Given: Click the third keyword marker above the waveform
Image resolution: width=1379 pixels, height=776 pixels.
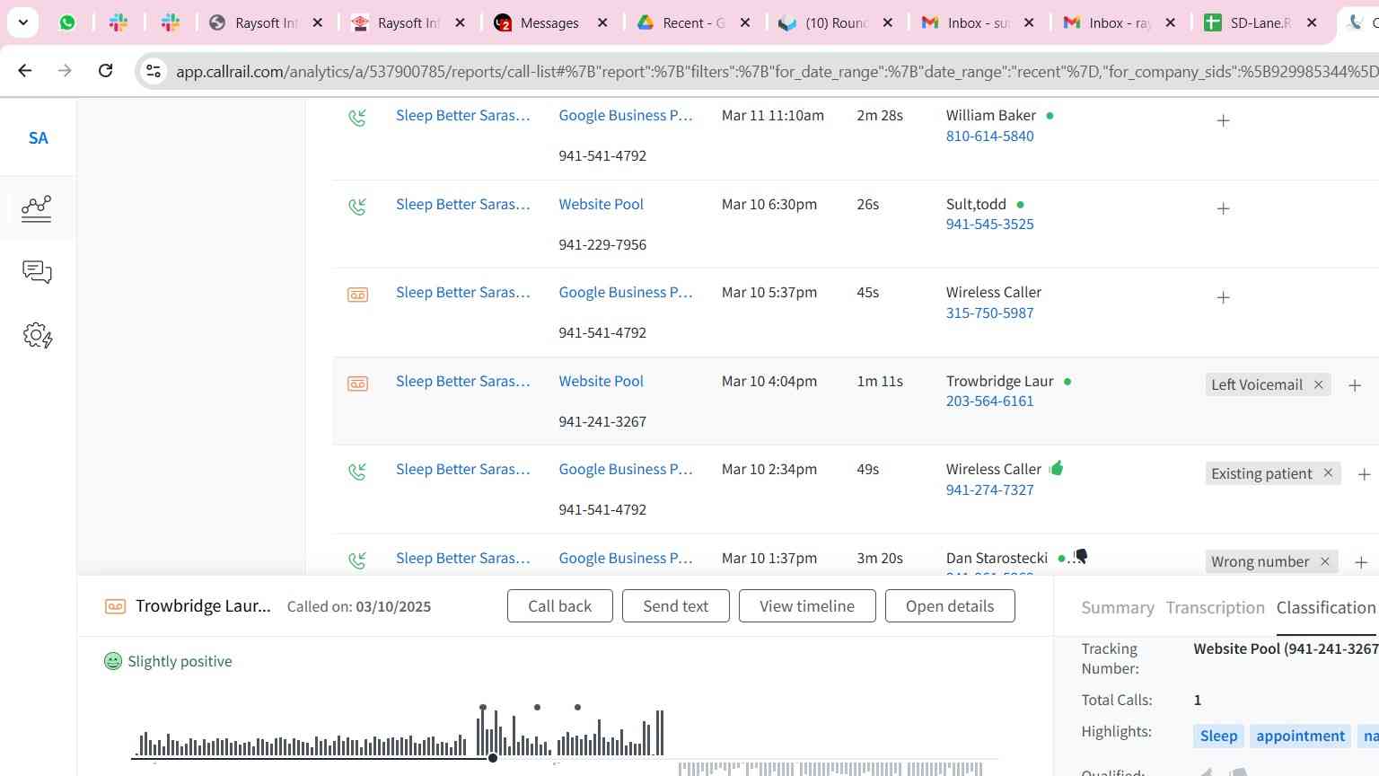Looking at the screenshot, I should pyautogui.click(x=577, y=708).
